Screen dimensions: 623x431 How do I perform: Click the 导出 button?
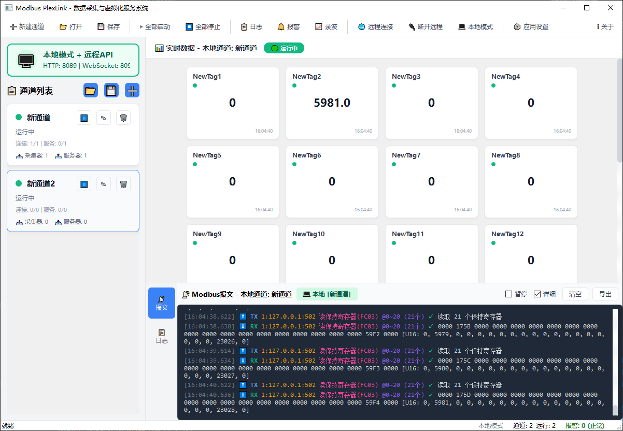pyautogui.click(x=605, y=294)
